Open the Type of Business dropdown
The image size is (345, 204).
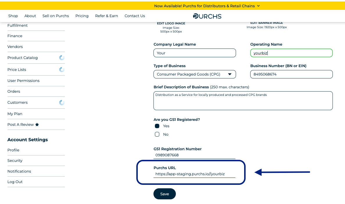(194, 74)
